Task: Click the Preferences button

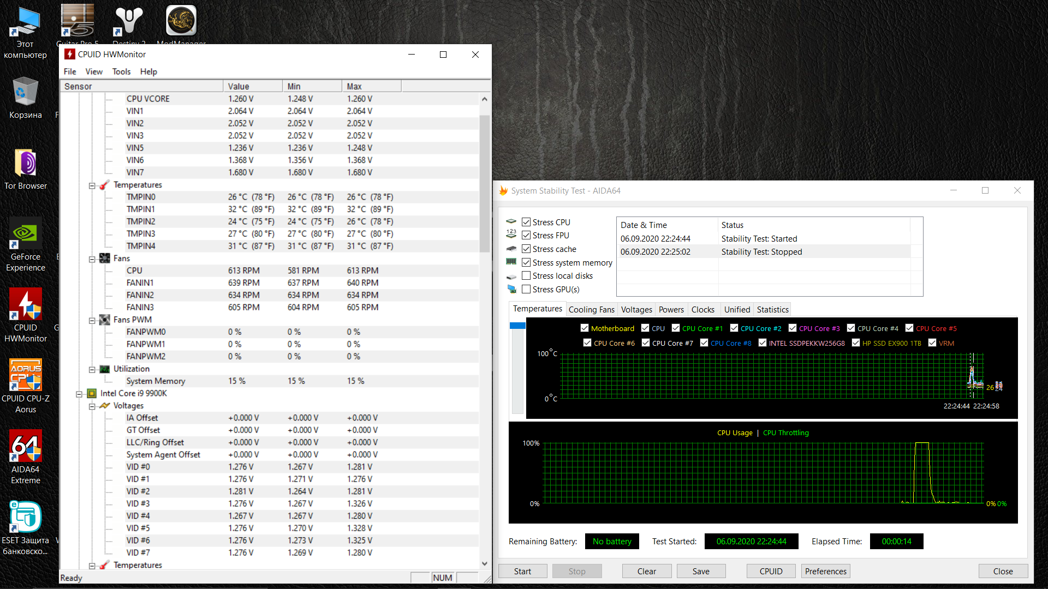Action: (x=825, y=571)
